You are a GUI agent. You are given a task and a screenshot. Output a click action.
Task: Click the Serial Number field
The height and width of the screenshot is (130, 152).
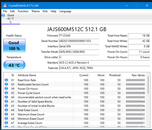[79, 41]
